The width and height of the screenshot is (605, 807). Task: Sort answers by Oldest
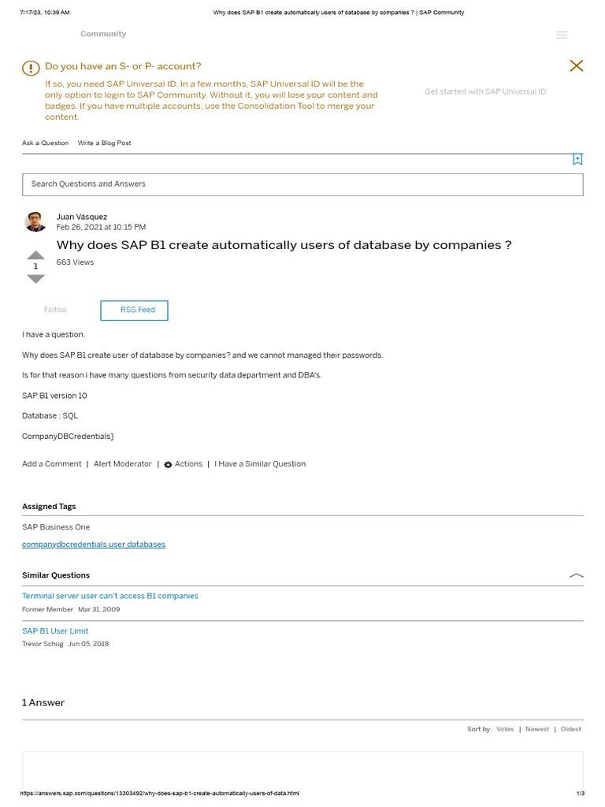[571, 730]
